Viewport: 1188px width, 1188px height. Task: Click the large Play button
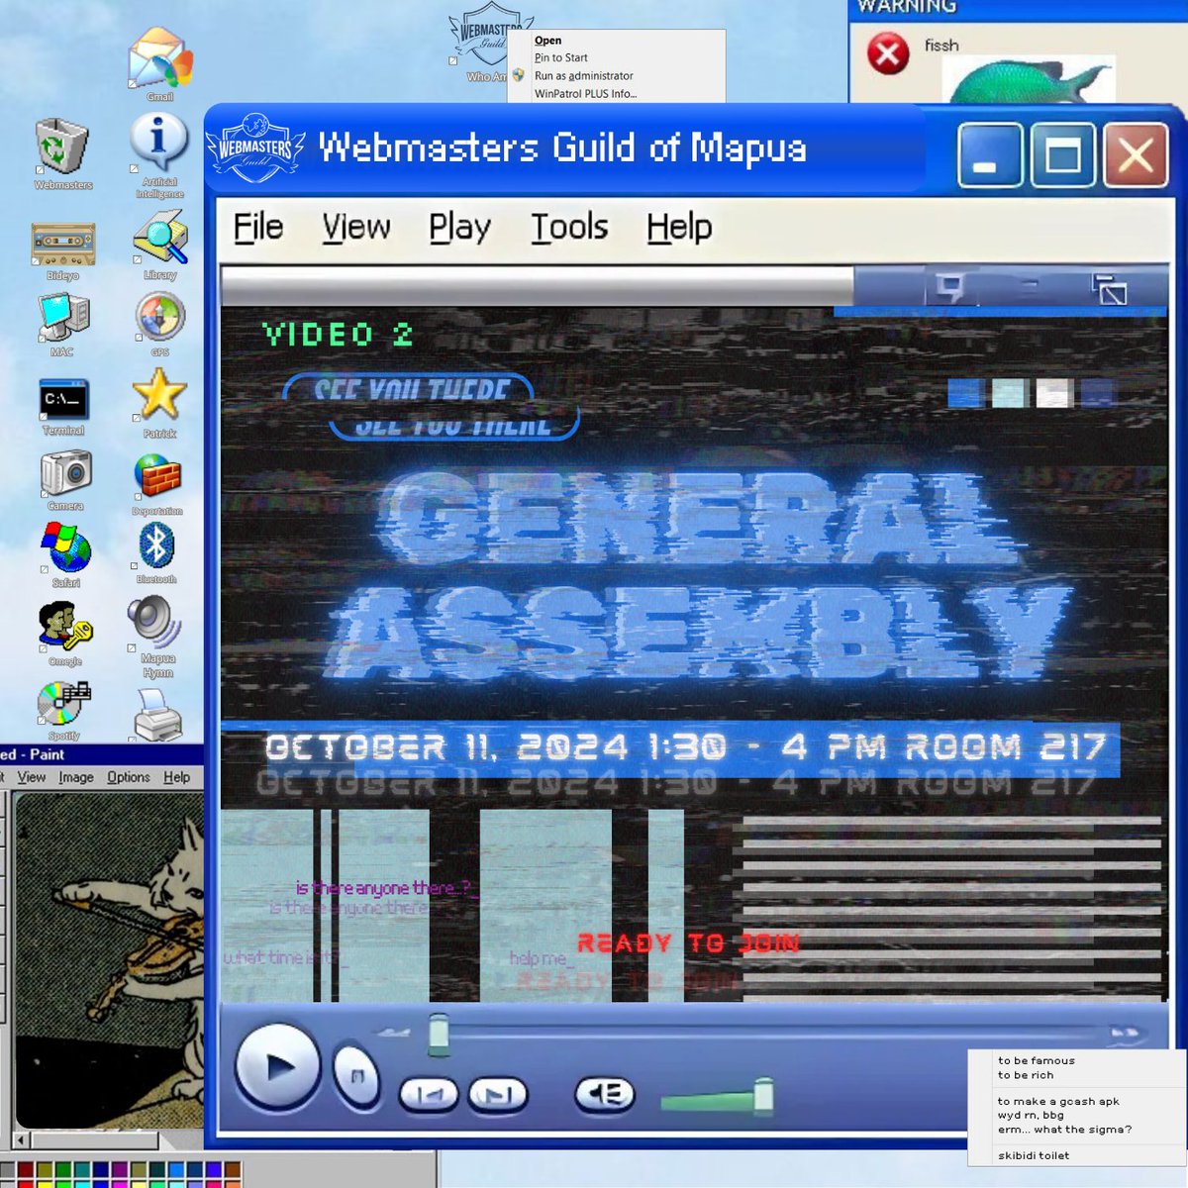pos(278,1067)
